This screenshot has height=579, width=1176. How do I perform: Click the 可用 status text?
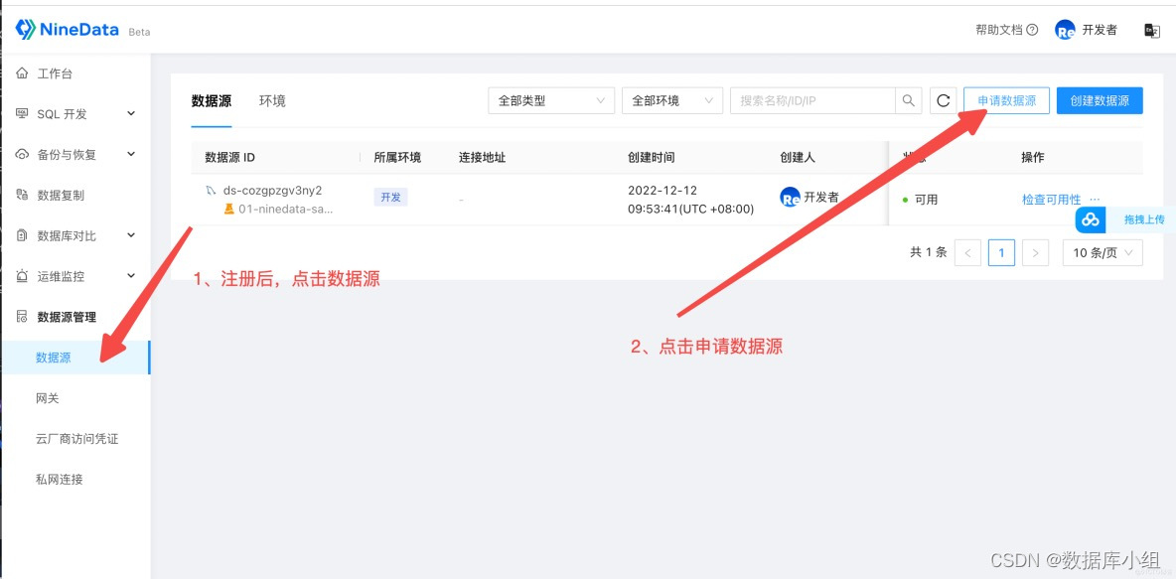[x=927, y=200]
